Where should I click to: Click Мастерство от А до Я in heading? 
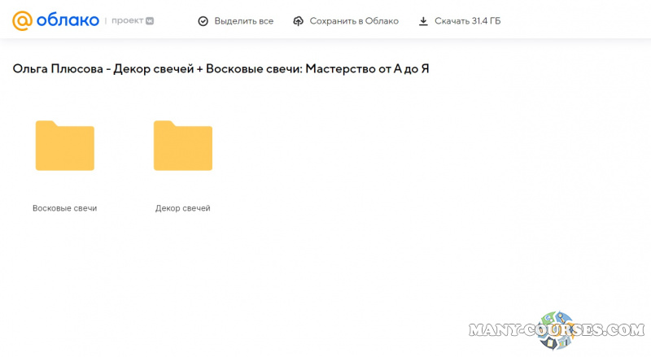point(366,69)
